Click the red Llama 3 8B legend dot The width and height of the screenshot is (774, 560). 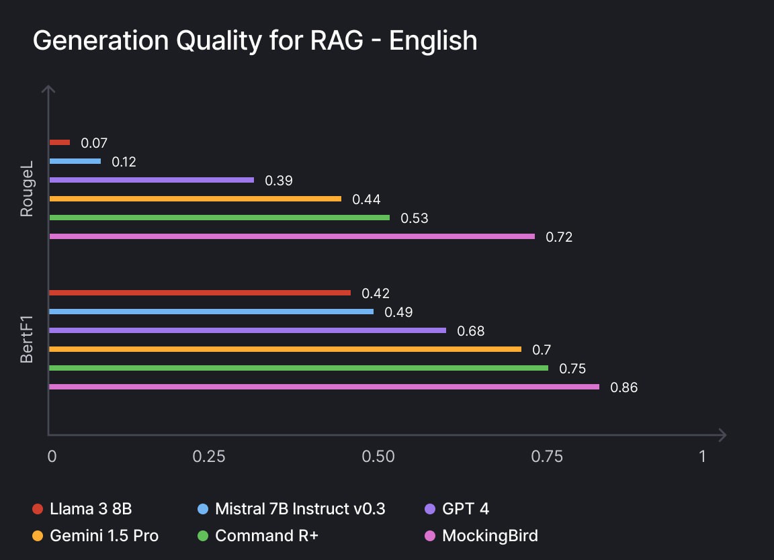coord(38,509)
